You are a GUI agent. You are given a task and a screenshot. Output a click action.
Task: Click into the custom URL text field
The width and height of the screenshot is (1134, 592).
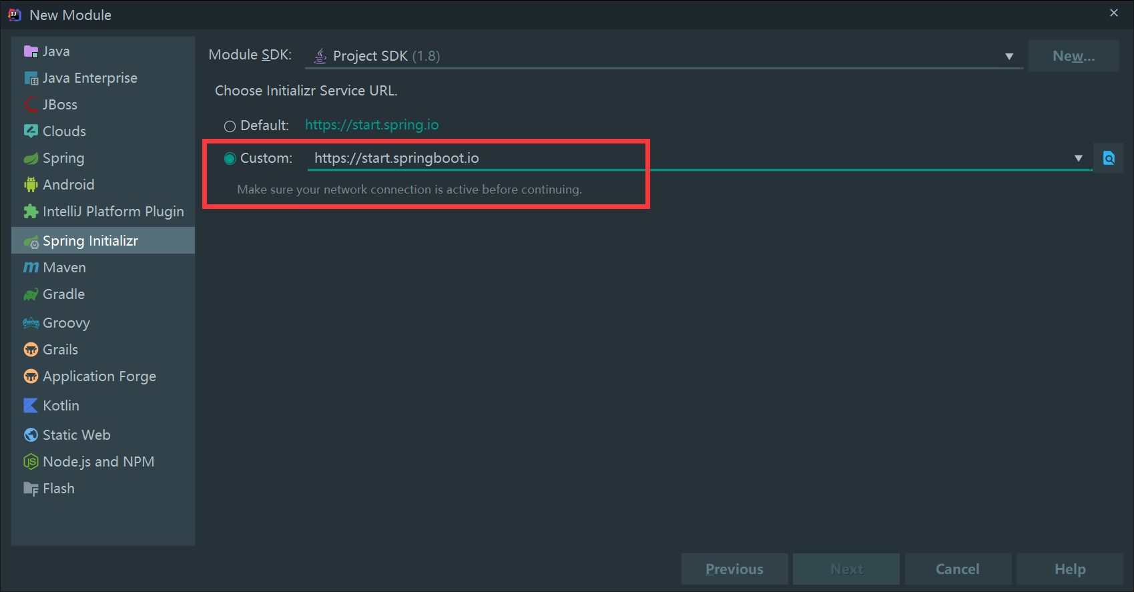(x=667, y=158)
